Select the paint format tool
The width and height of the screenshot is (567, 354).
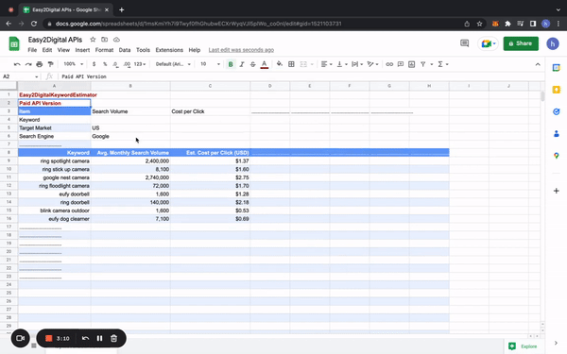coord(51,64)
